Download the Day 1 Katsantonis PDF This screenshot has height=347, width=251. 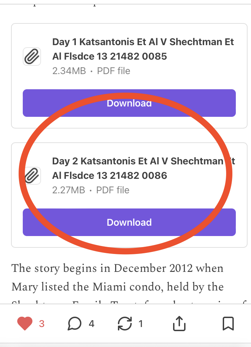(129, 103)
